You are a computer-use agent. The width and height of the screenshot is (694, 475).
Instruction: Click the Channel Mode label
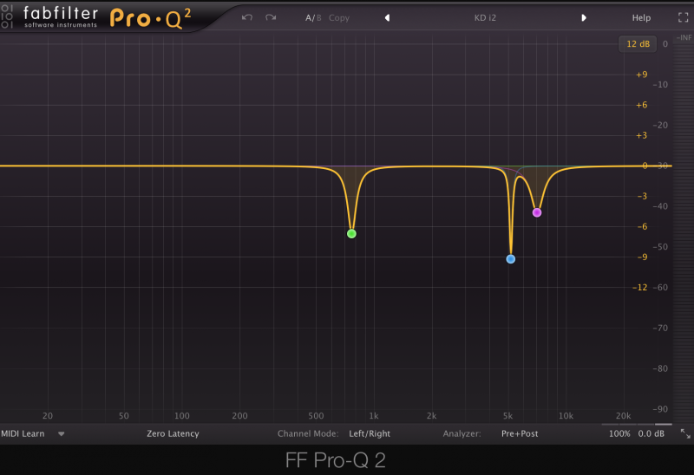tap(308, 434)
